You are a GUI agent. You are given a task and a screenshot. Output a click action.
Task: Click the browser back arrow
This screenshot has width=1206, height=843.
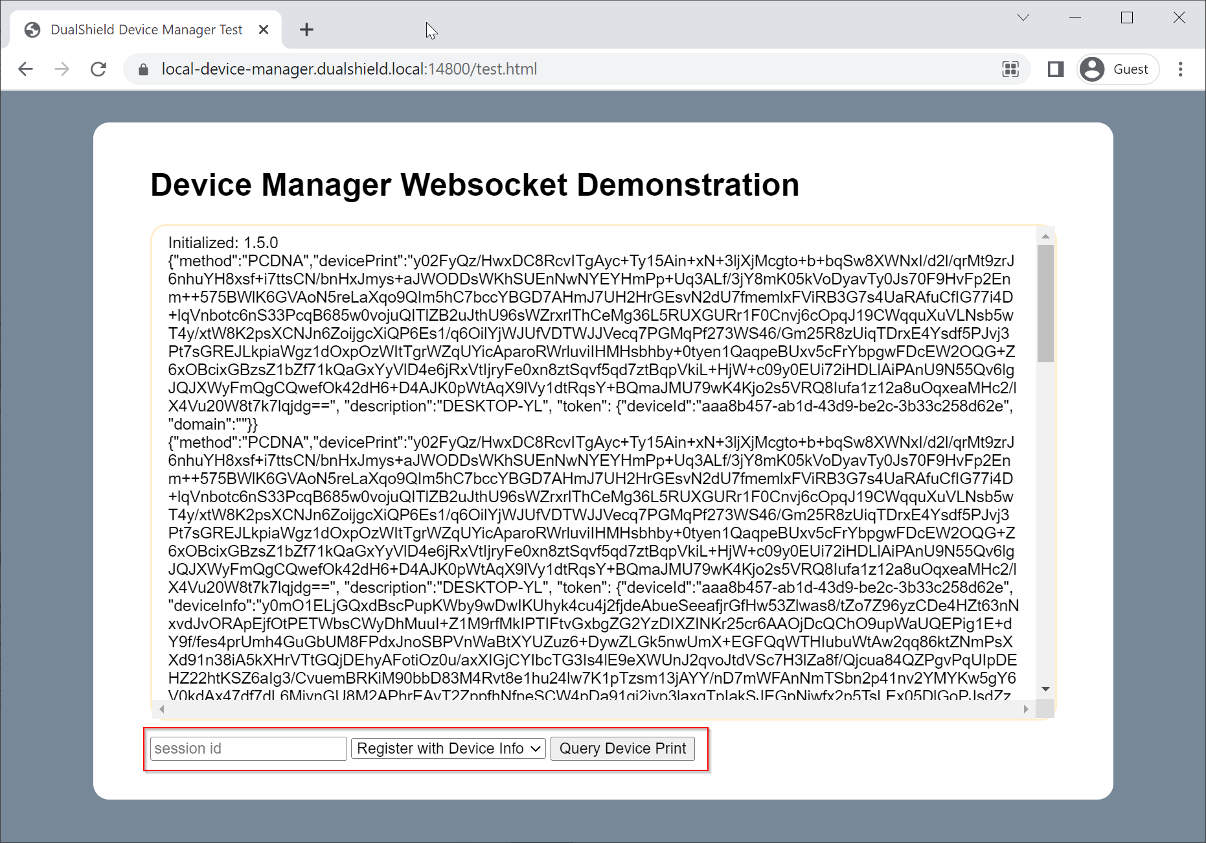click(26, 69)
